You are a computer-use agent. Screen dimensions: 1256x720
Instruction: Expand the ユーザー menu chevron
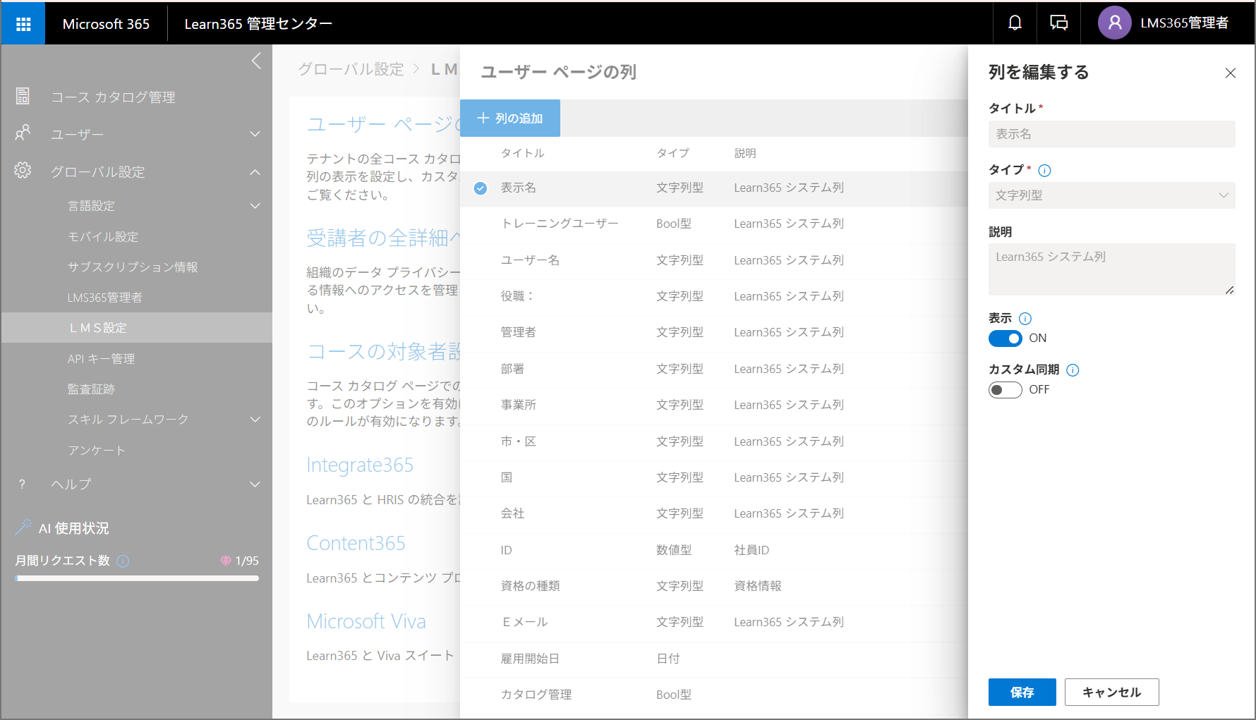point(255,134)
